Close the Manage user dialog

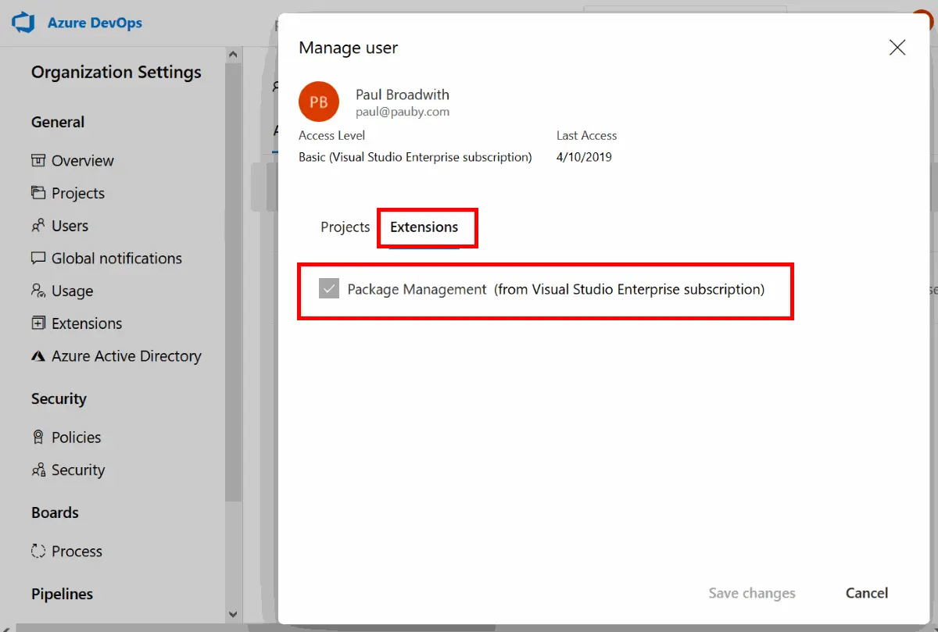click(897, 48)
